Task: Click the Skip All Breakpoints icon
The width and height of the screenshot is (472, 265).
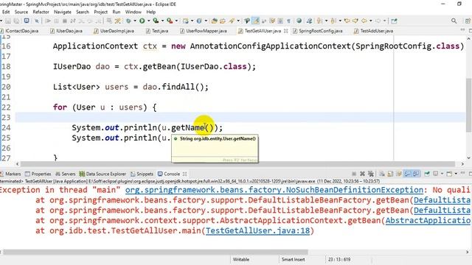Action: click(x=37, y=21)
